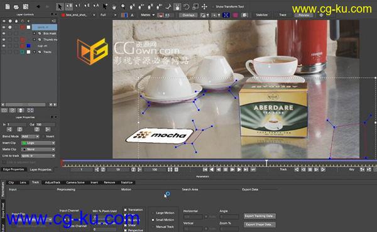Viewport: 377px width, 232px height.
Task: Enable the Perspective motion checkbox
Action: coord(125,230)
